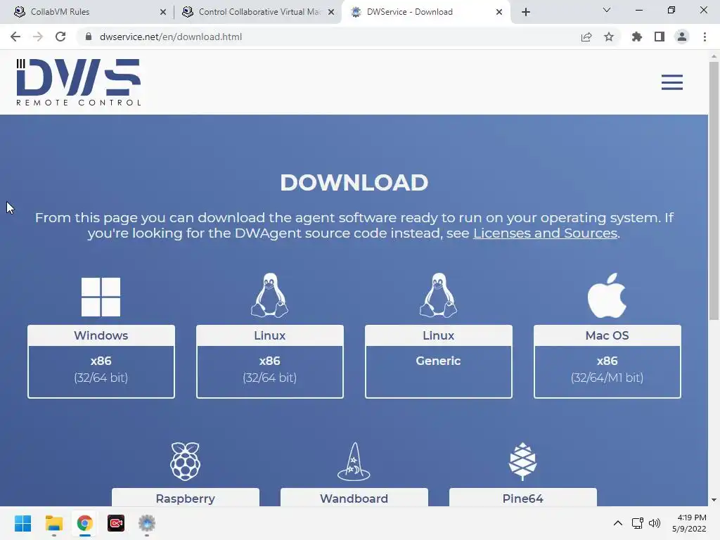Open the tab search dropdown arrow
720x540 pixels.
pos(607,10)
